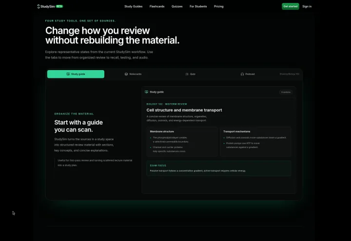Click the 'Passive transport follows a concentration gradient' sentence
The image size is (351, 241).
point(197,171)
